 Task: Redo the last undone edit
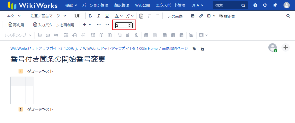[107, 25]
